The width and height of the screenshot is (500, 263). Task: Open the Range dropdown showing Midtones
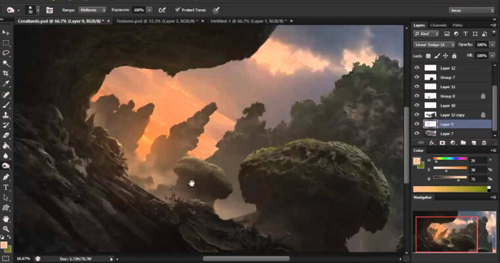93,11
